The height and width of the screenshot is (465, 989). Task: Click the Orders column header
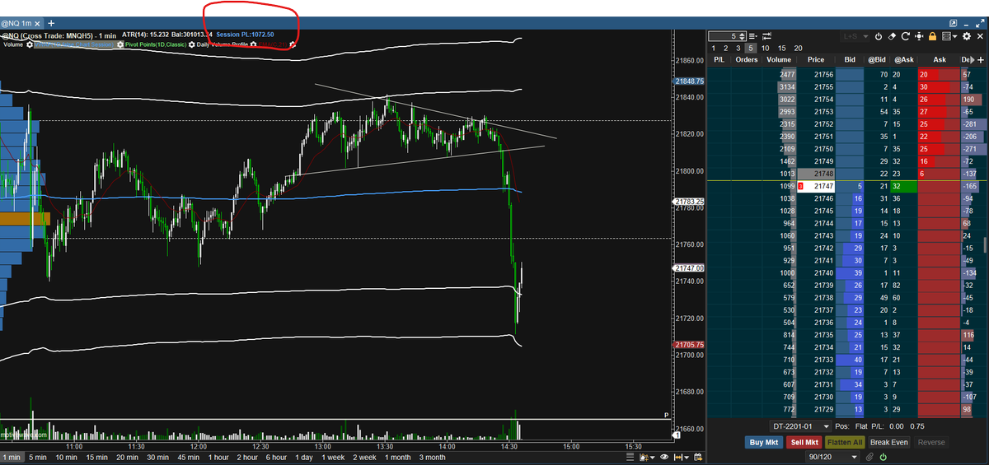[x=747, y=59]
